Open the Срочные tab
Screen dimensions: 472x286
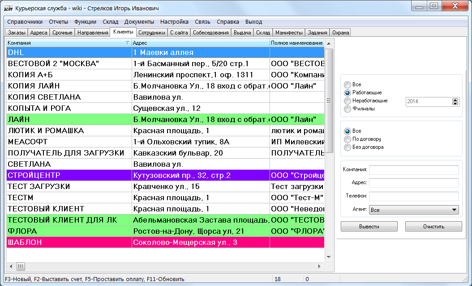(x=62, y=33)
